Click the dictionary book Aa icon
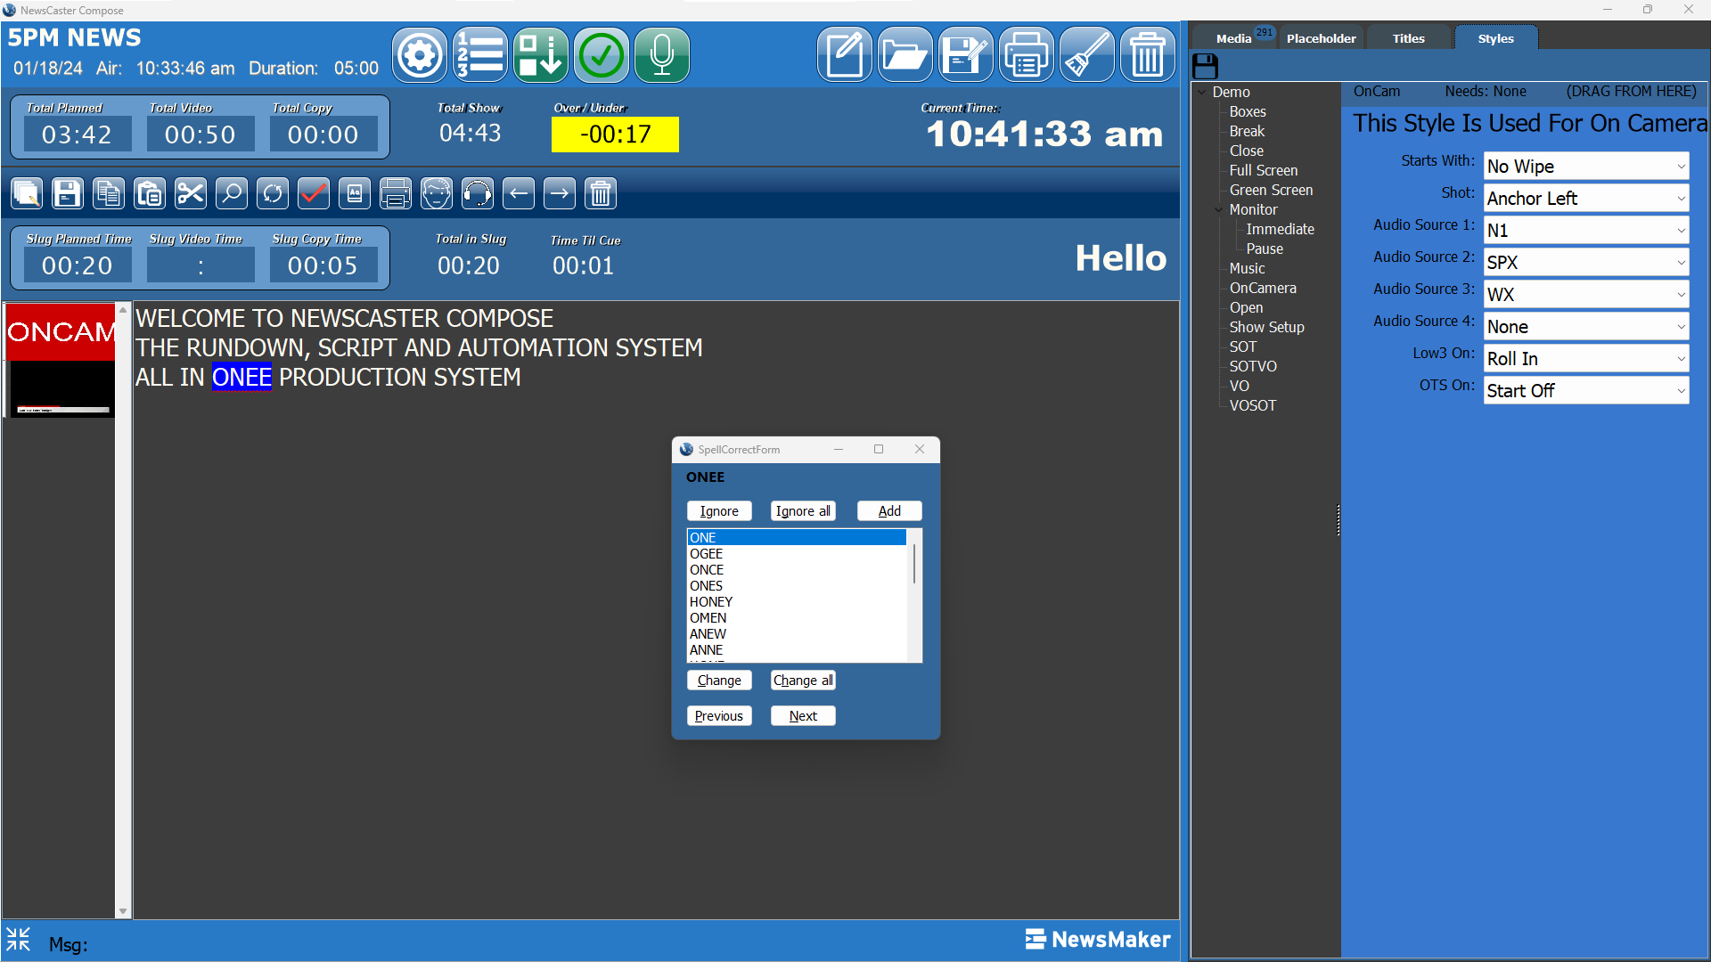 (355, 193)
